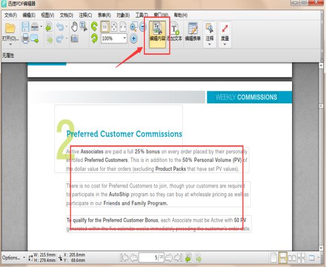The width and height of the screenshot is (326, 267).
Task: Click the vertical scrollbar down arrow
Action: point(321,248)
